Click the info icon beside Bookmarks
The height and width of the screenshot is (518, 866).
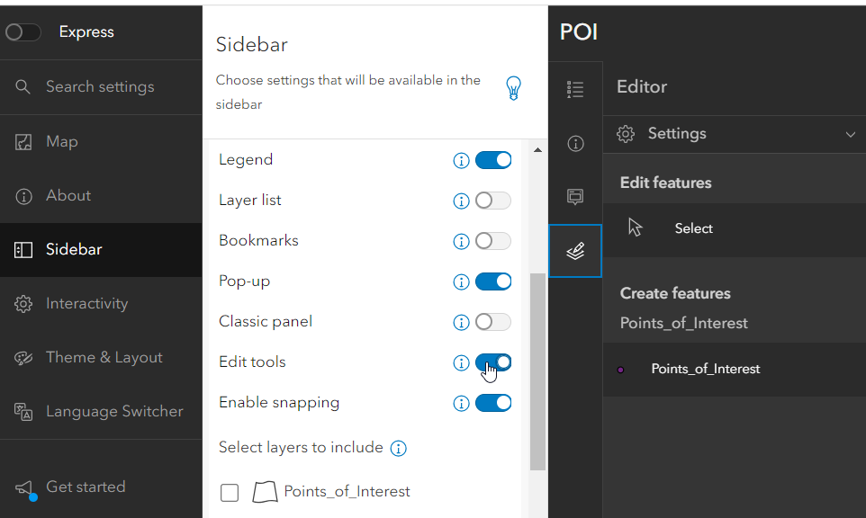coord(461,241)
